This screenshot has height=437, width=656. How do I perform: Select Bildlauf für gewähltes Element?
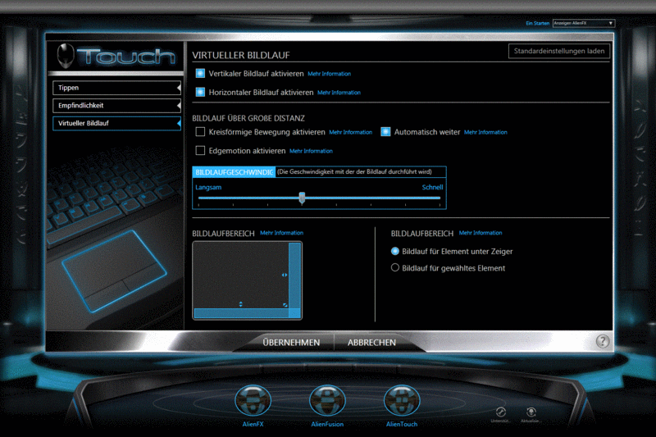[x=395, y=267]
